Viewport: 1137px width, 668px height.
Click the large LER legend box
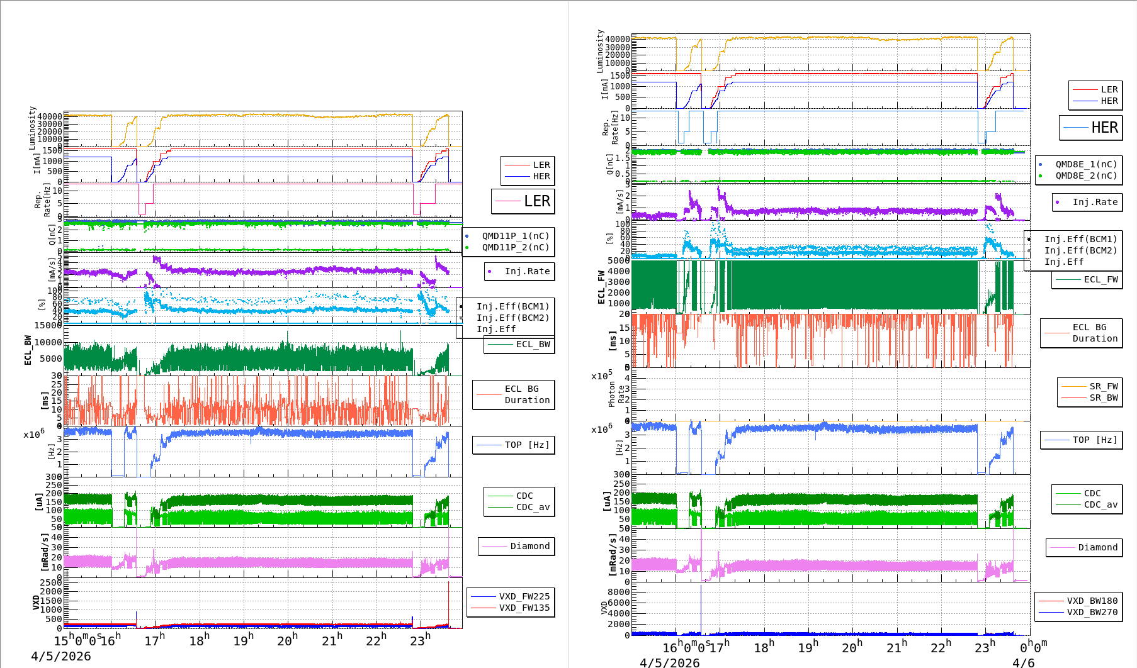click(523, 201)
